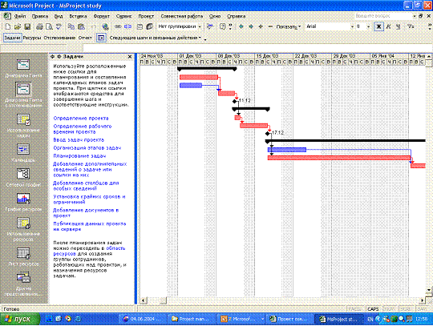This screenshot has width=433, height=326.
Task: Click the Start button 'пуск'
Action: 19,319
